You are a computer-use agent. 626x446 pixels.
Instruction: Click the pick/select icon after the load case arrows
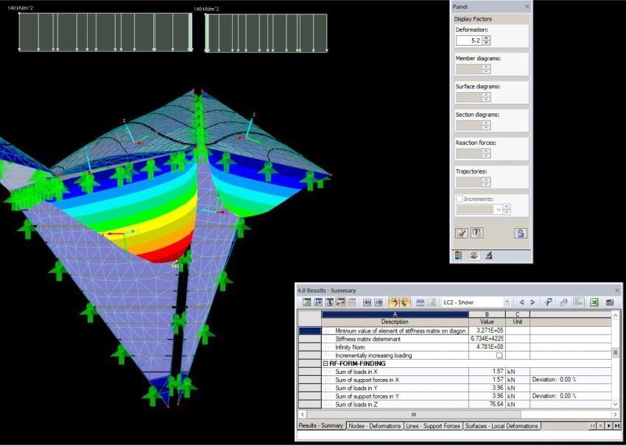(548, 302)
